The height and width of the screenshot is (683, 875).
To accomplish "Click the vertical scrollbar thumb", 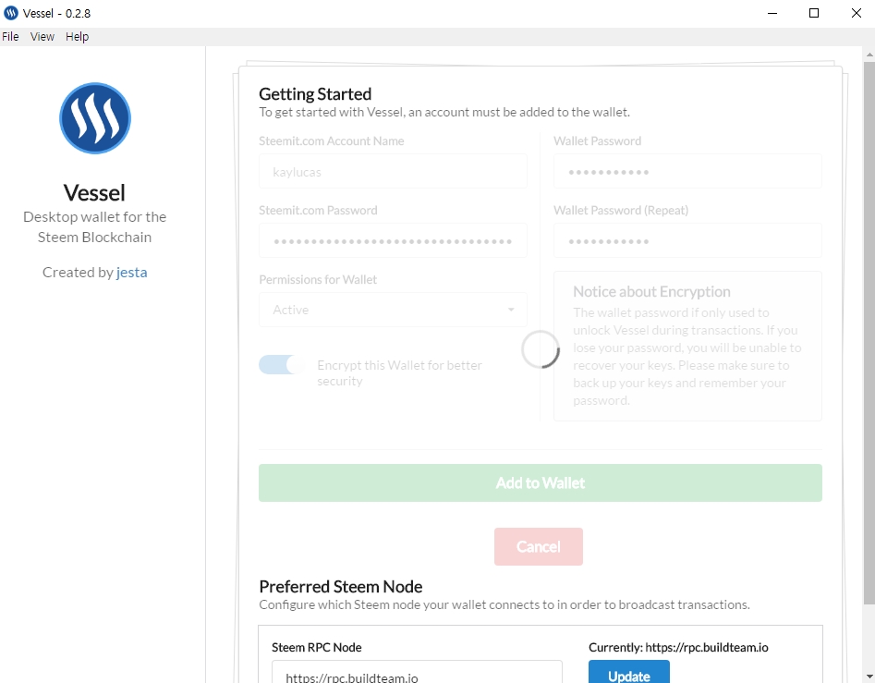I will pyautogui.click(x=869, y=333).
